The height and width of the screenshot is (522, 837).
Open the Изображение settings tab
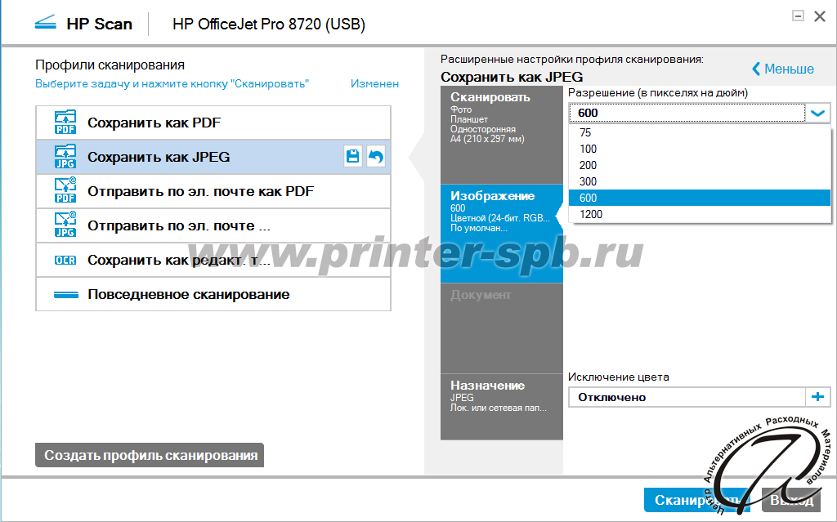tap(502, 234)
